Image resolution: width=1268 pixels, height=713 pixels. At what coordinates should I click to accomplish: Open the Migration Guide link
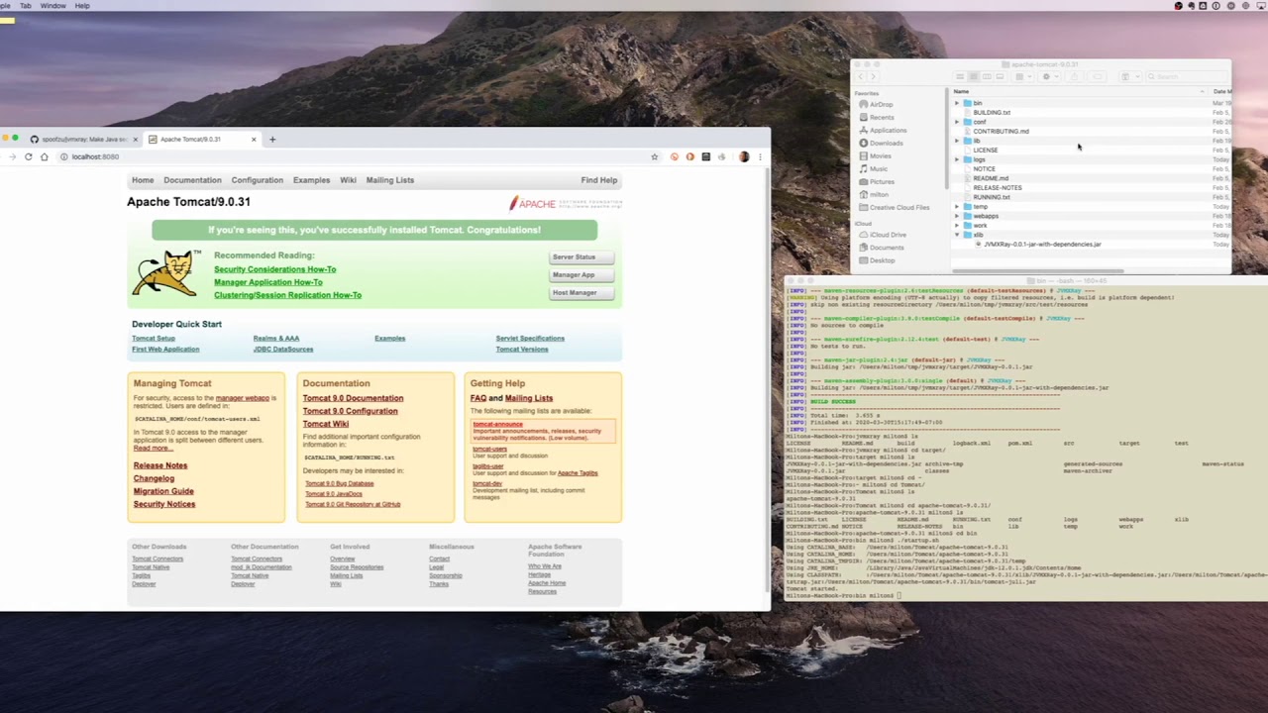163,491
